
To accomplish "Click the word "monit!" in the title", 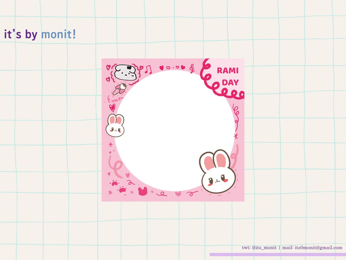I will tap(59, 34).
